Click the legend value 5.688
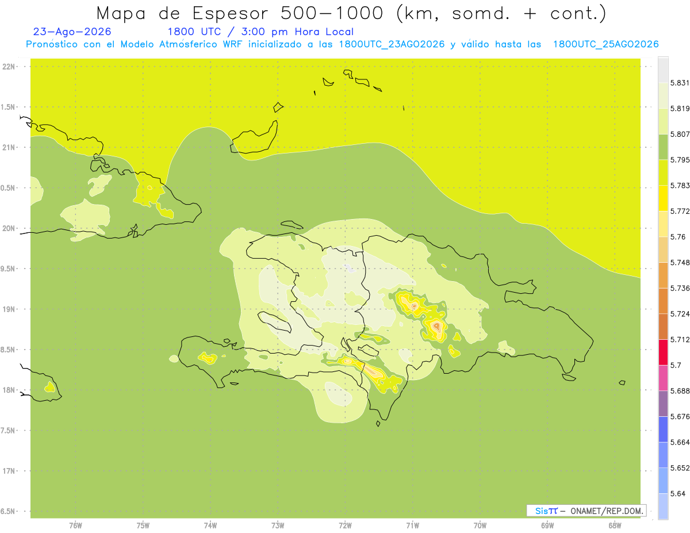Image resolution: width=690 pixels, height=533 pixels. pyautogui.click(x=680, y=391)
